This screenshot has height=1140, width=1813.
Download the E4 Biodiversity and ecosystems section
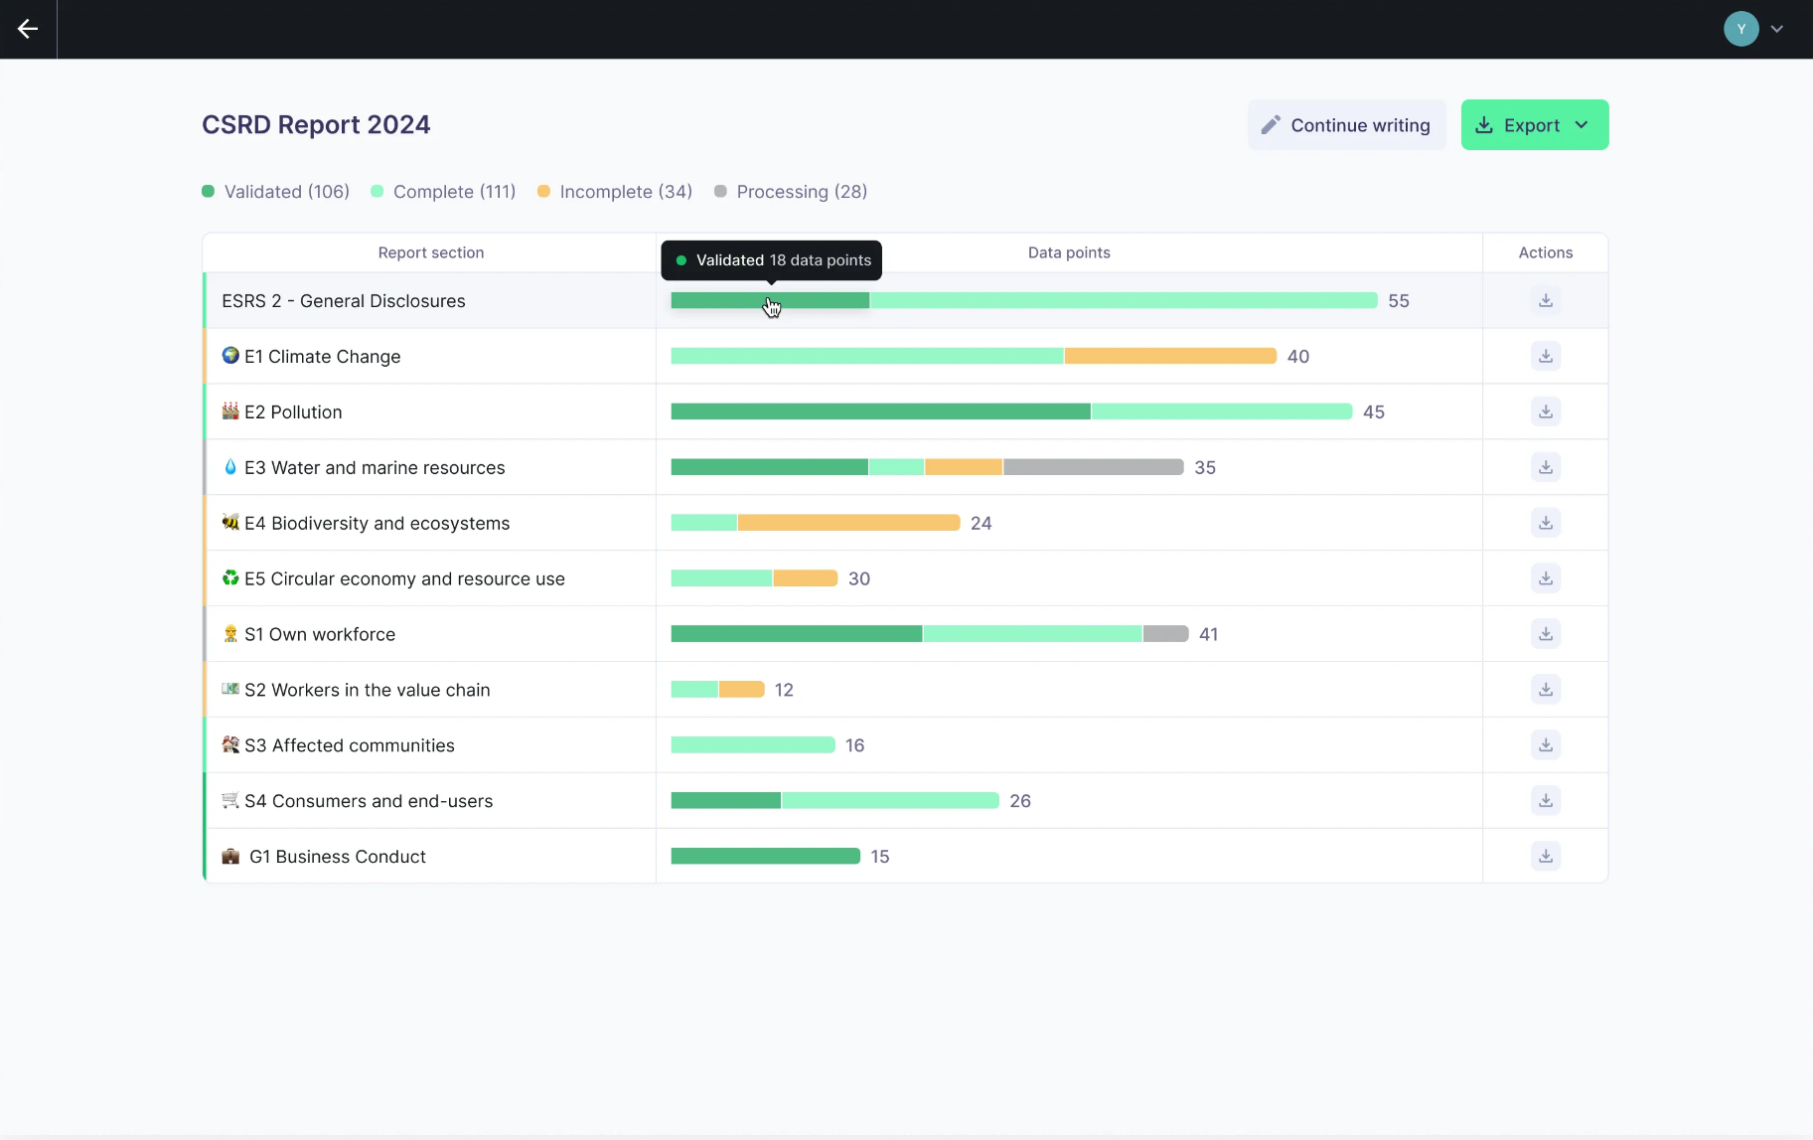1545,523
